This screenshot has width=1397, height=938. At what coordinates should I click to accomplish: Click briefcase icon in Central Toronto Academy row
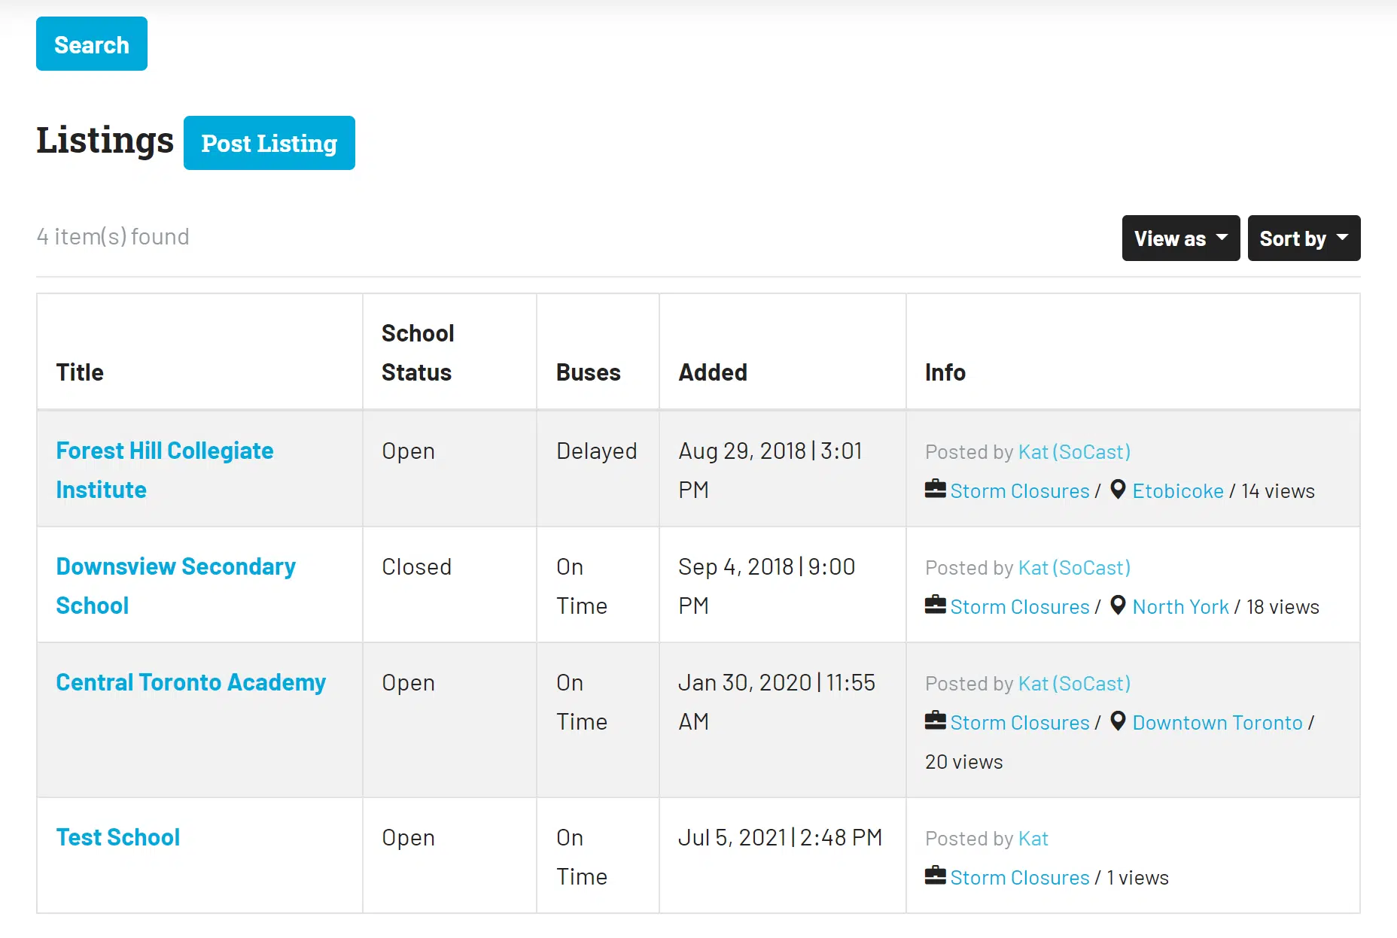pos(935,721)
